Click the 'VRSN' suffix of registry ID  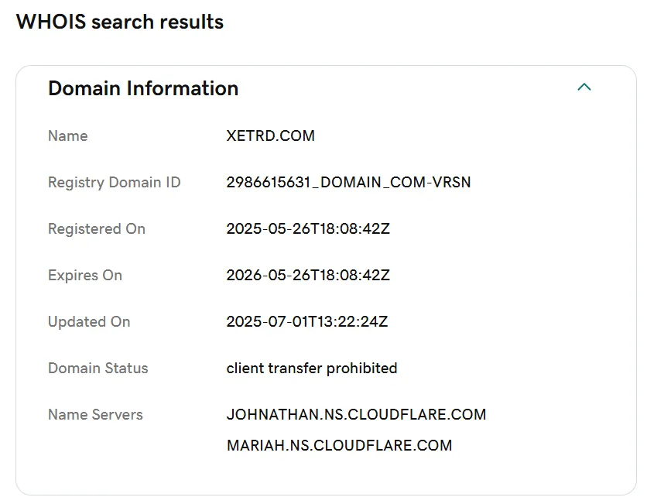click(453, 183)
